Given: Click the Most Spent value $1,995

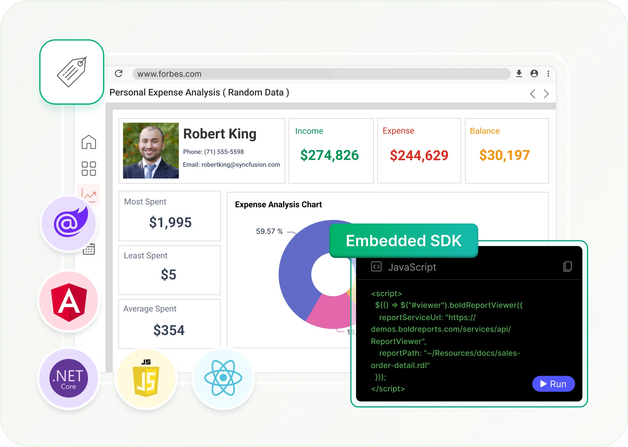Looking at the screenshot, I should pyautogui.click(x=170, y=222).
